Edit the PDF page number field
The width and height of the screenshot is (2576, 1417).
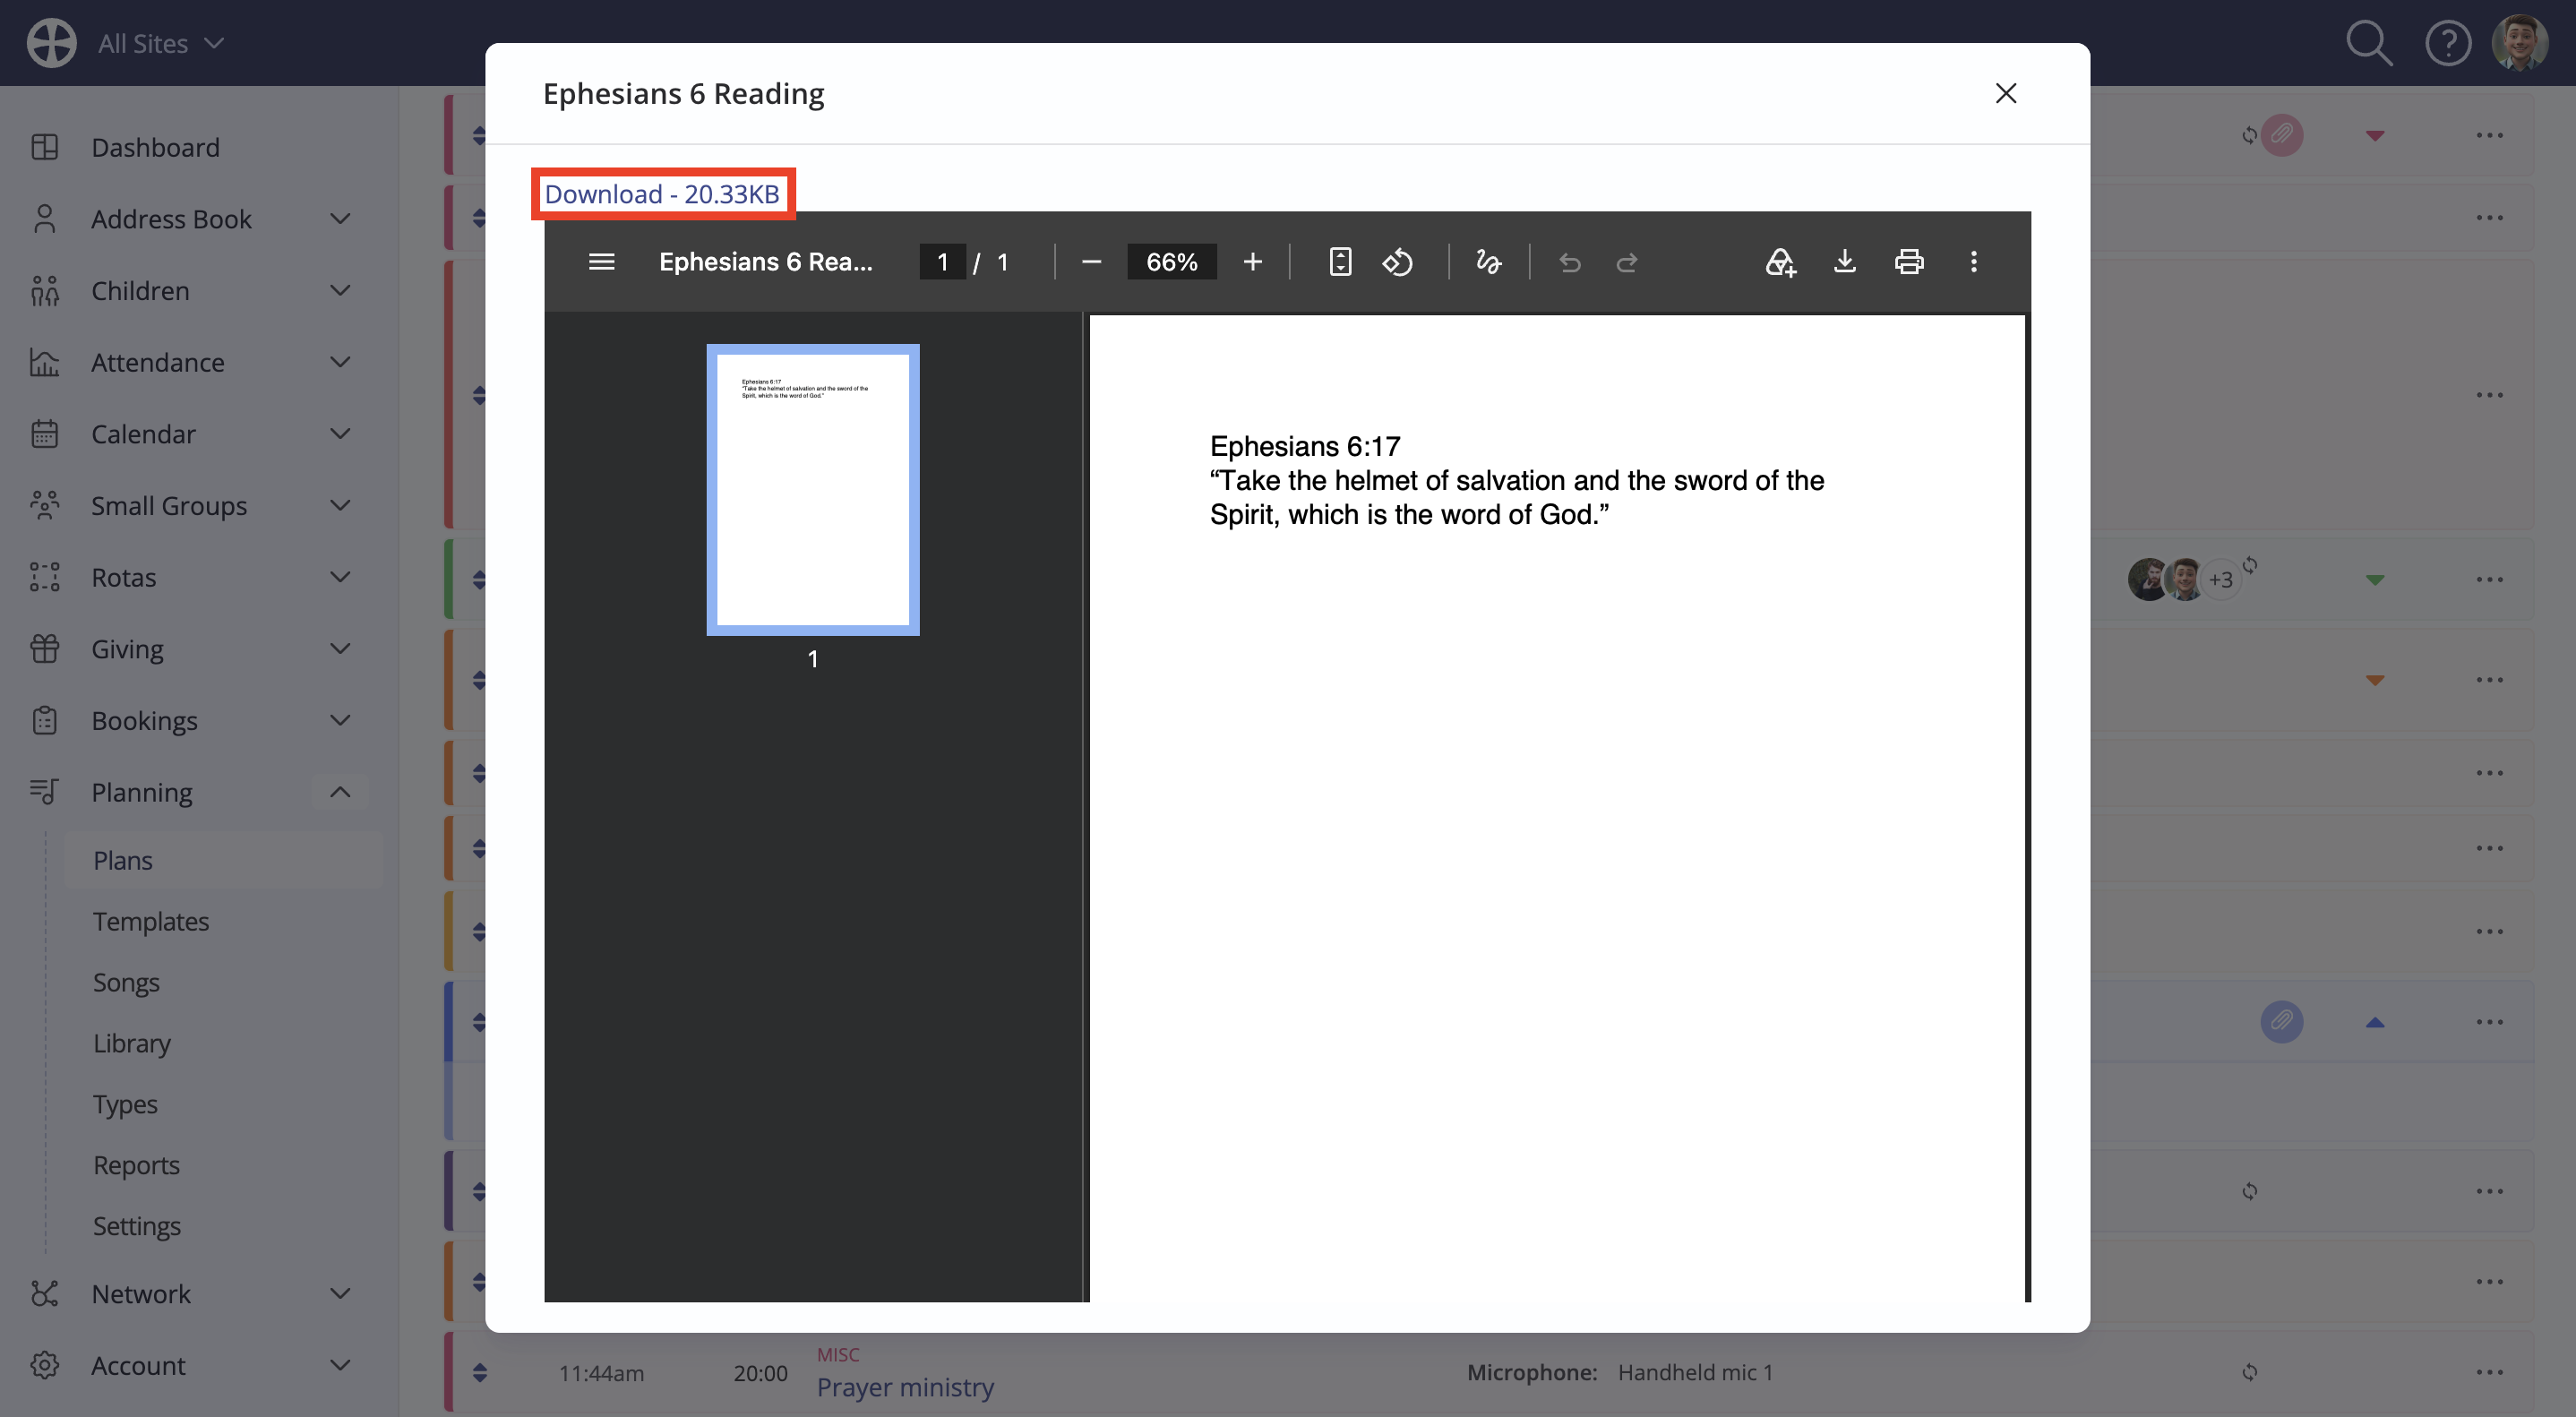click(942, 262)
